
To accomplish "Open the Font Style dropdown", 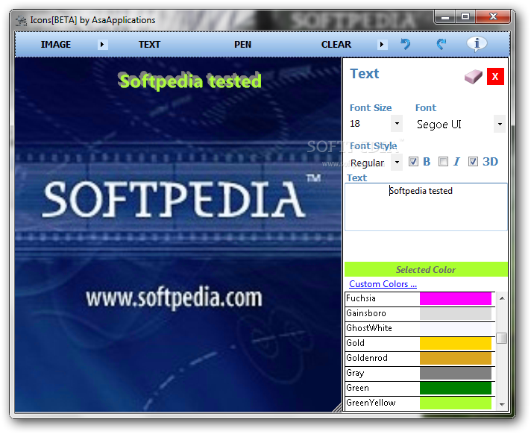I will [397, 162].
